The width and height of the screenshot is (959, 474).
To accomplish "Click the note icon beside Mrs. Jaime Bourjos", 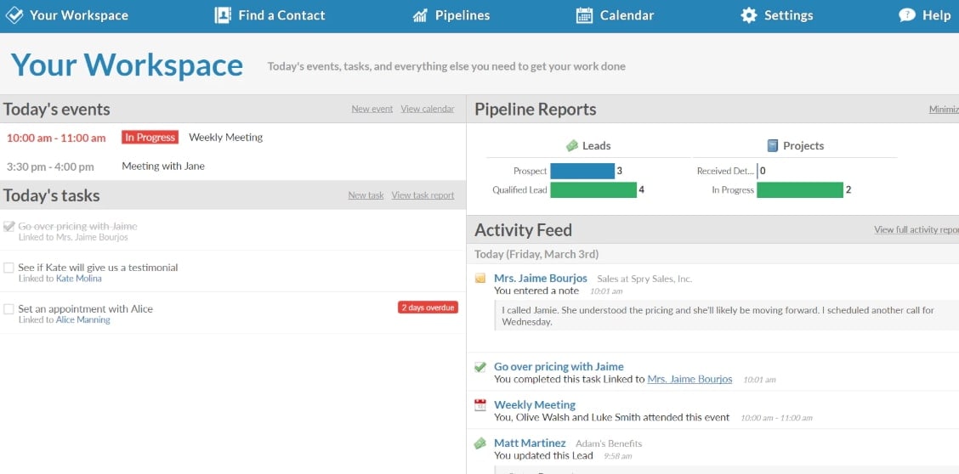I will coord(480,279).
